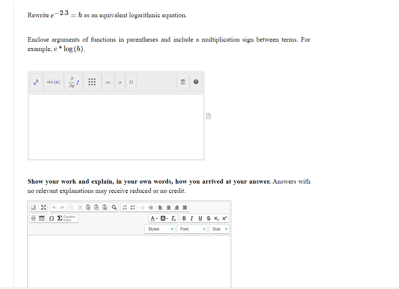Open the Font dropdown
Screen dimensions: 399x289
click(x=192, y=229)
